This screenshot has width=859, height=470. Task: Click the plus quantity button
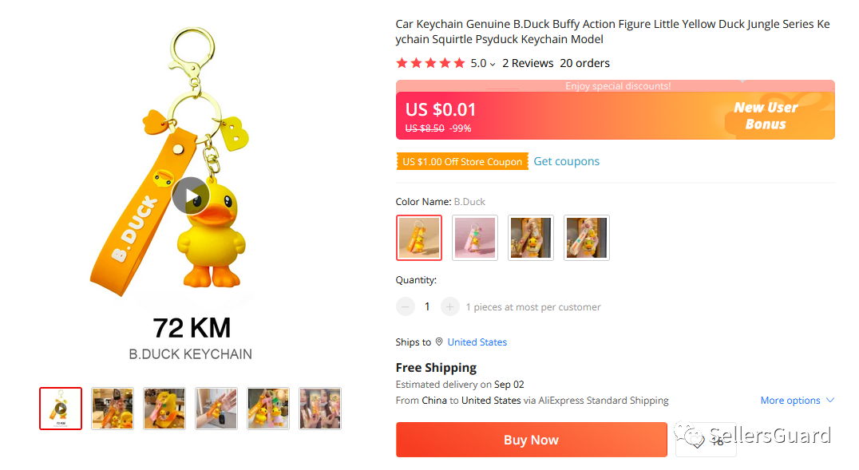click(450, 306)
